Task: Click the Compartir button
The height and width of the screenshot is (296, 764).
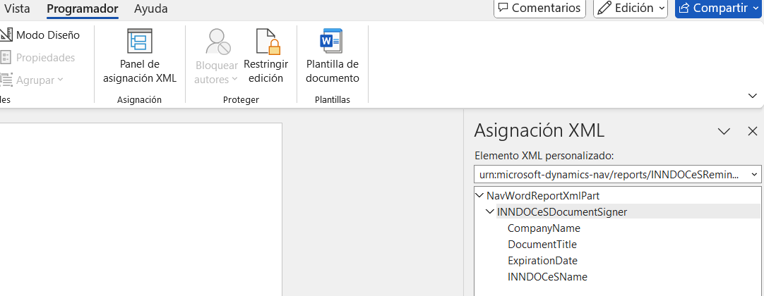Action: pyautogui.click(x=720, y=8)
